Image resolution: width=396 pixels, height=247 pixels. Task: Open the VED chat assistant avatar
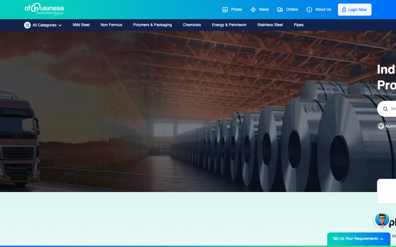[382, 220]
